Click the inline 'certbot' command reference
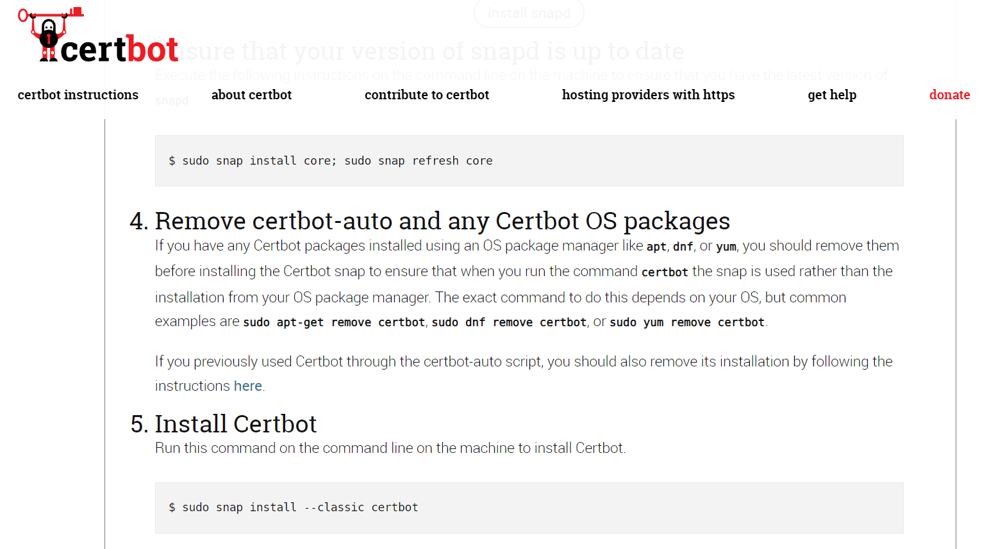989x549 pixels. (x=664, y=272)
